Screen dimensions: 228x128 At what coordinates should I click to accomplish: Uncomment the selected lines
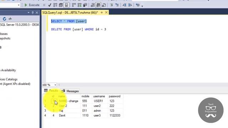click(117, 5)
